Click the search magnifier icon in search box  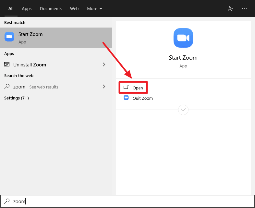[x=7, y=201]
